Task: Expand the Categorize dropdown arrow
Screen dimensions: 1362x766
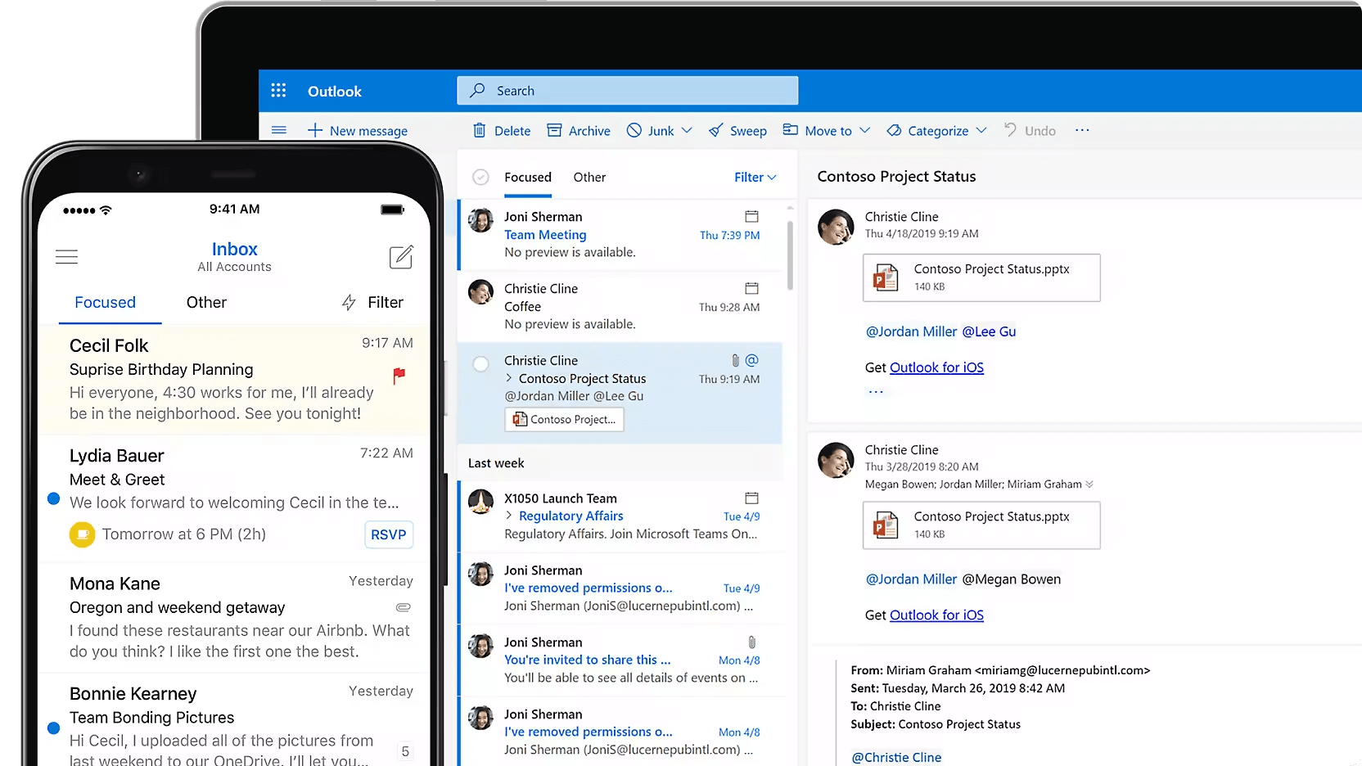Action: pos(981,130)
